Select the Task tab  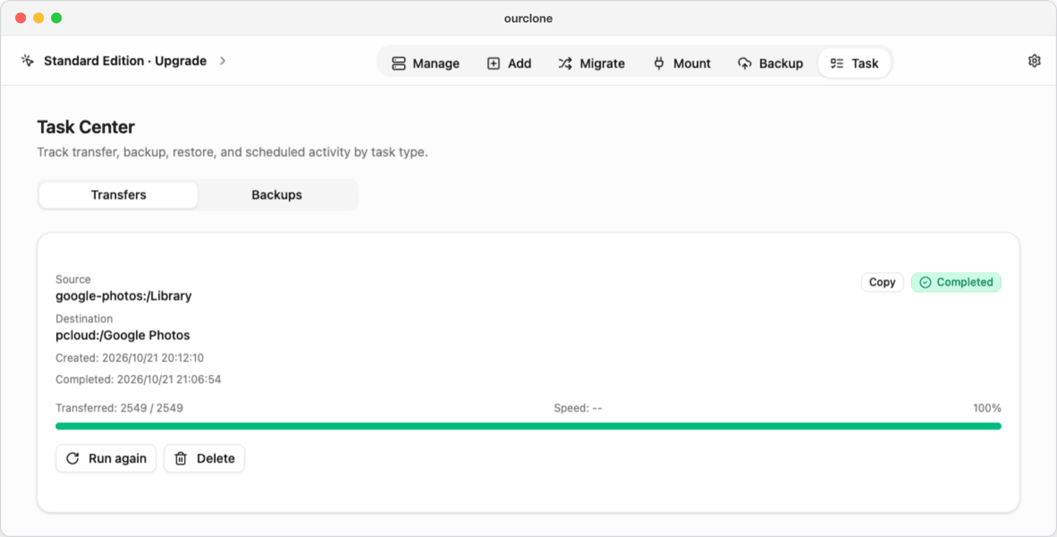tap(854, 63)
